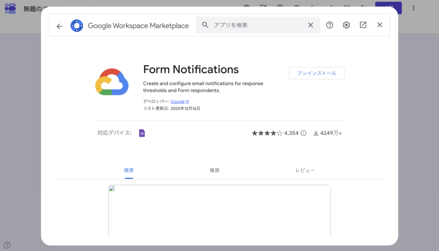Click the rating info icon

[x=303, y=133]
